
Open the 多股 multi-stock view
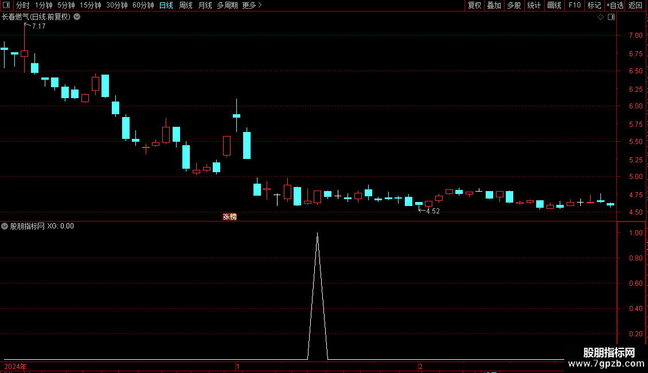(x=514, y=5)
